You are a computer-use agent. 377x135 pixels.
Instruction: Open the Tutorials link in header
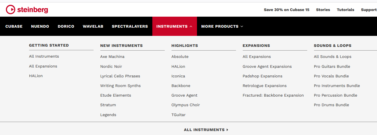(x=345, y=10)
